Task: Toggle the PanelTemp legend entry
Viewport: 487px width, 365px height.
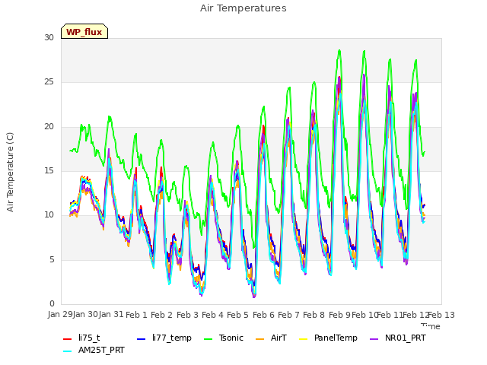Action: tap(328, 338)
